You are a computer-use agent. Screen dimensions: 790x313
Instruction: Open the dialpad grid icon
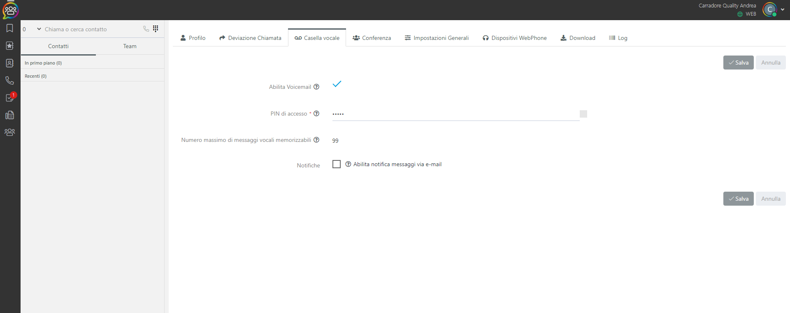click(156, 28)
